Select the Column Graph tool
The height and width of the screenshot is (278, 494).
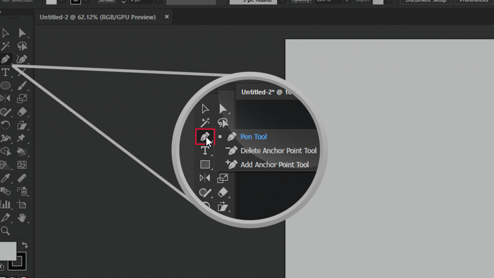6,204
